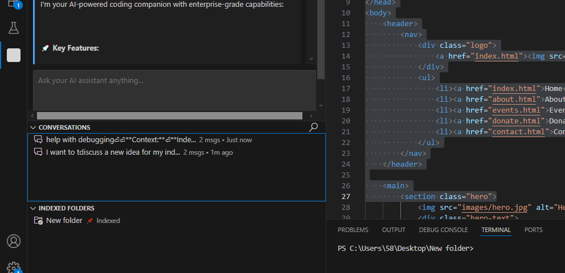Screen dimensions: 565x273
Task: Click the folder icon next to New folder
Action: pos(38,221)
